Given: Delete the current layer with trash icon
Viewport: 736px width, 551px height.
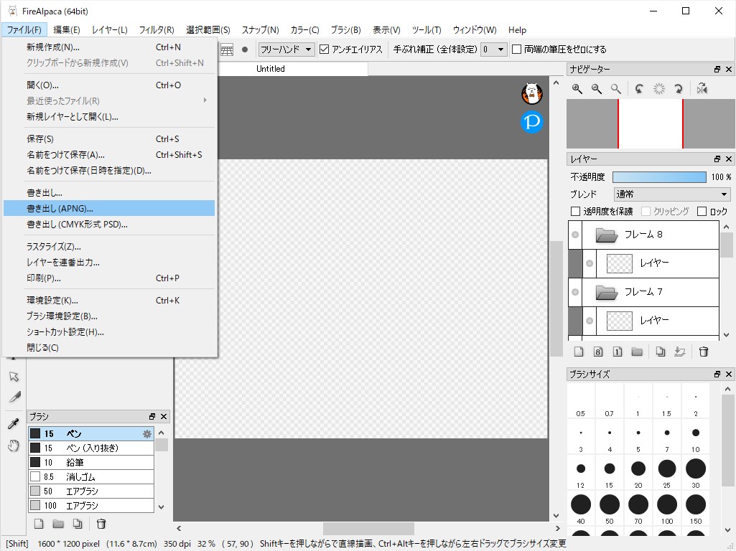Looking at the screenshot, I should coord(704,352).
